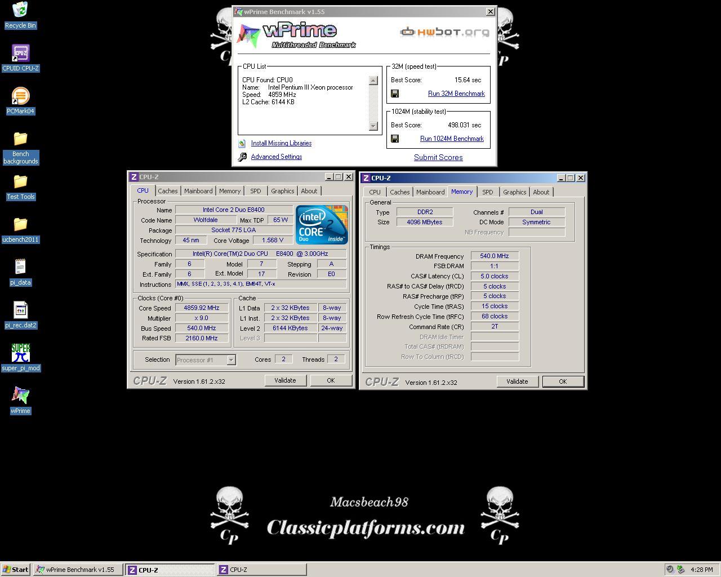This screenshot has width=721, height=577.
Task: Open Advanced Settings link
Action: (x=277, y=157)
